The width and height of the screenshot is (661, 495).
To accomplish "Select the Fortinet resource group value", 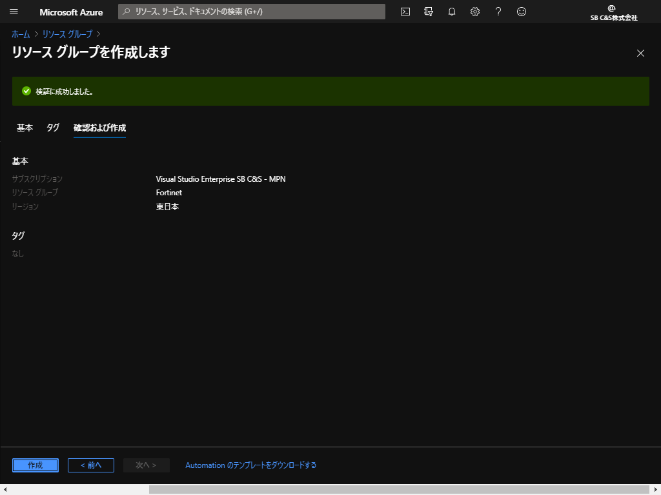I will pyautogui.click(x=169, y=193).
